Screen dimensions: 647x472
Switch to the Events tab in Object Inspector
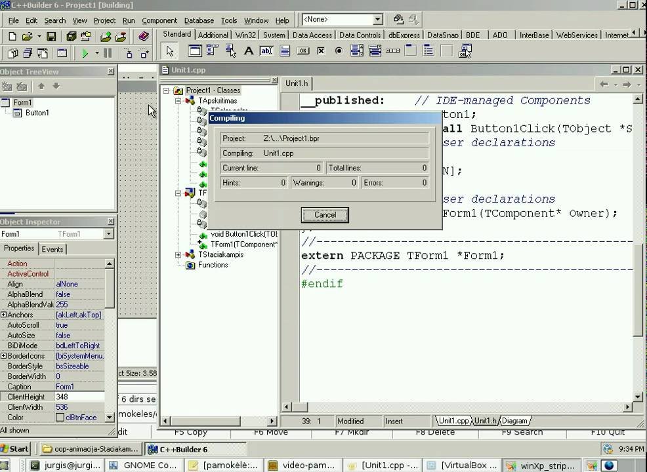pos(52,249)
